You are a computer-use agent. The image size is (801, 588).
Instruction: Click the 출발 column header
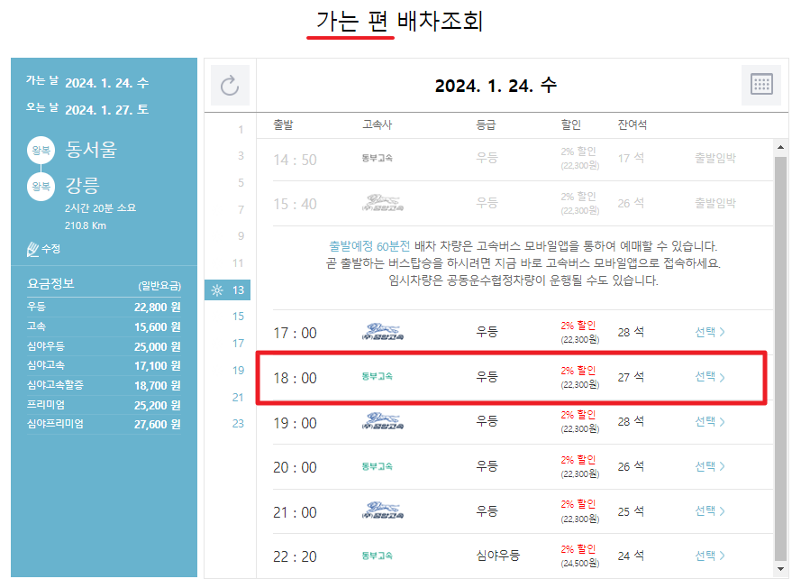tap(283, 124)
